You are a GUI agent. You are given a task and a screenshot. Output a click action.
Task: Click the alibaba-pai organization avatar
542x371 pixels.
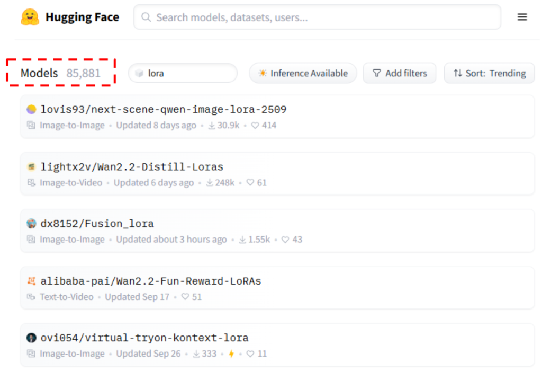click(31, 281)
